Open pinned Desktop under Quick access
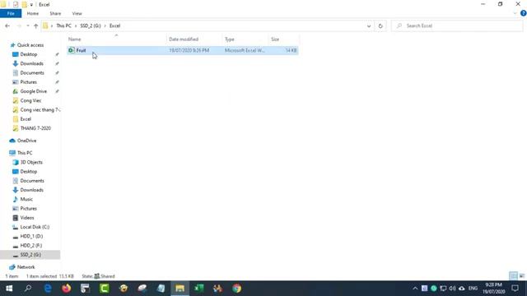The image size is (527, 296). click(29, 54)
